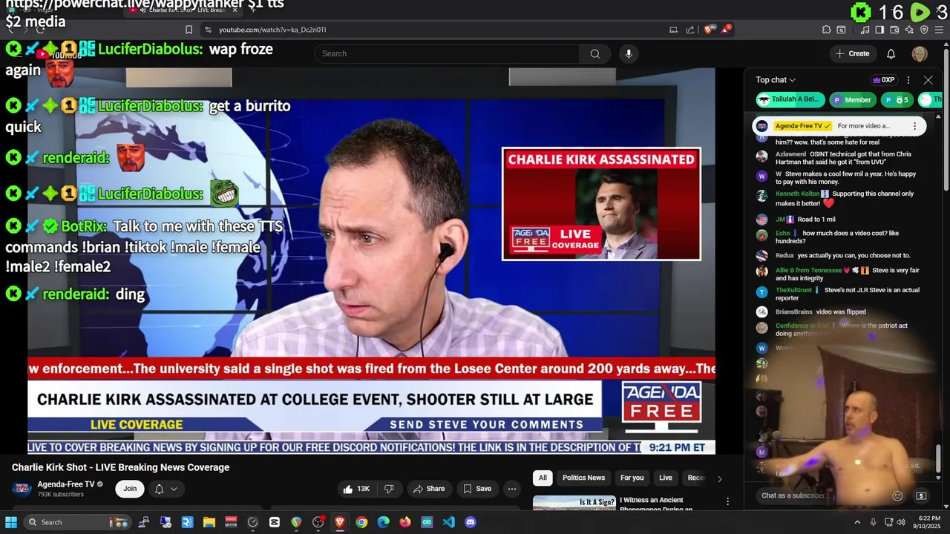Viewport: 950px width, 534px height.
Task: Click the 0XP crown badge in chat
Action: pos(883,80)
